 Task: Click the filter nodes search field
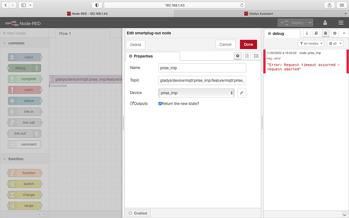coord(24,33)
